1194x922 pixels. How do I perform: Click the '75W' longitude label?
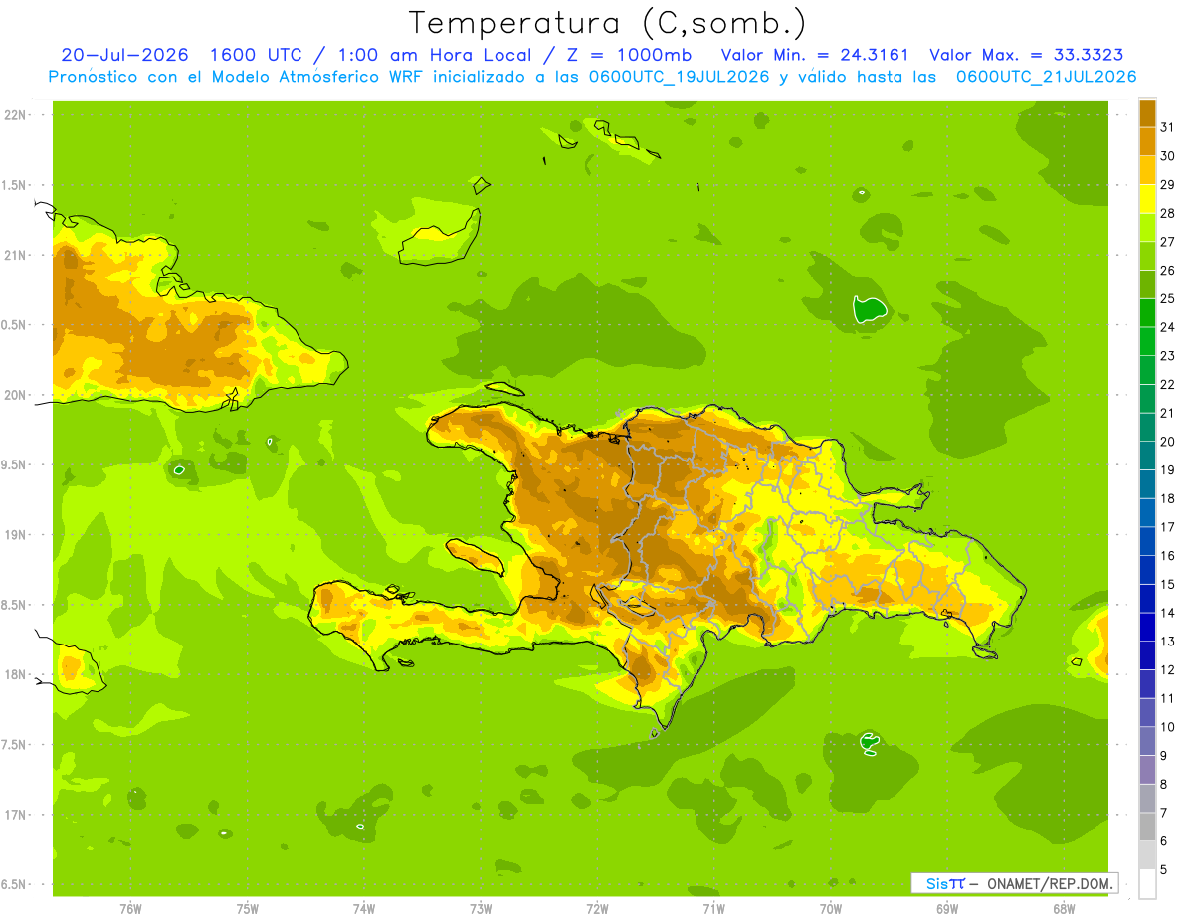pyautogui.click(x=248, y=909)
